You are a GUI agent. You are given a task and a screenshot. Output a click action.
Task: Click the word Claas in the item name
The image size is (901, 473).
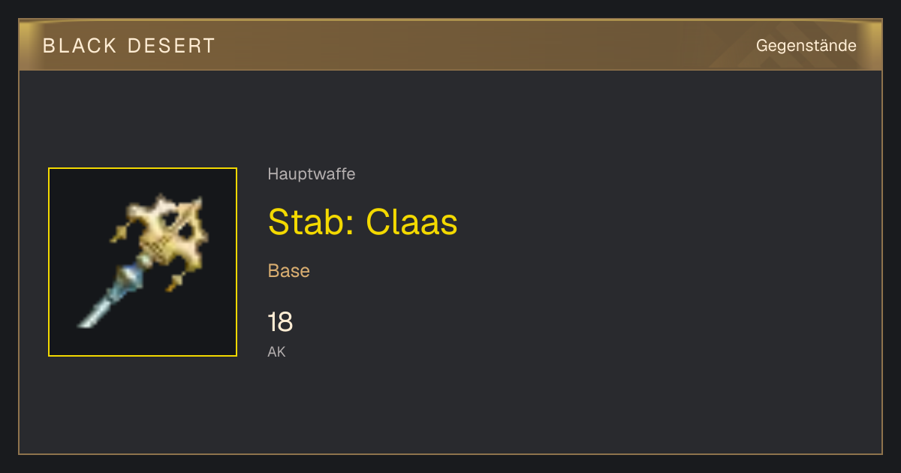click(x=412, y=221)
